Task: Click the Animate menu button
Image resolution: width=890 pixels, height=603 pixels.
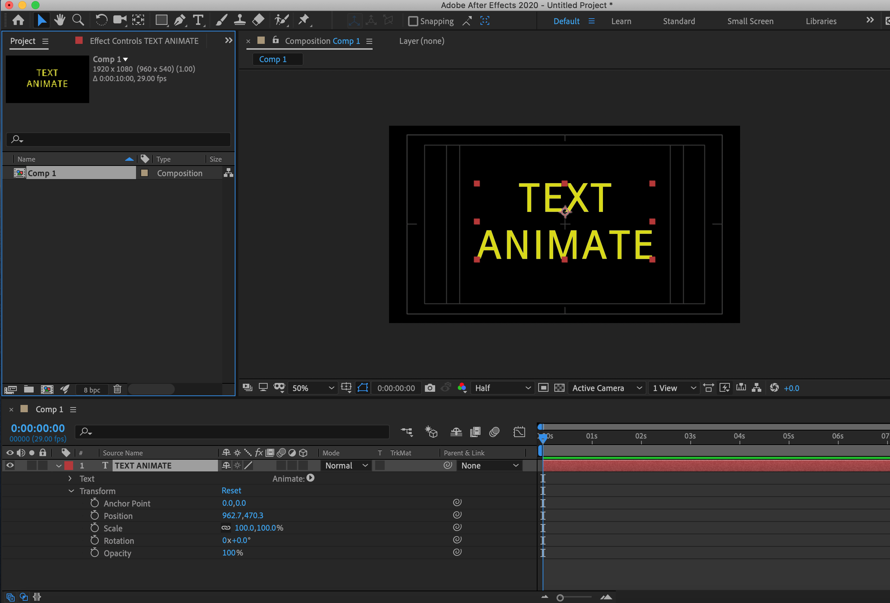Action: tap(310, 478)
